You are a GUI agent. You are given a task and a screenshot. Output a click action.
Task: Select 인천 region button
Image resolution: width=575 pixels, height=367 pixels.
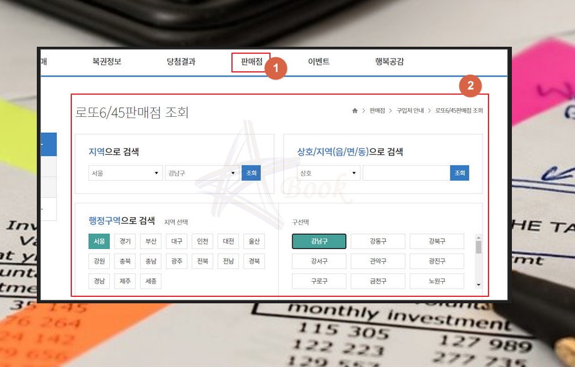[202, 241]
